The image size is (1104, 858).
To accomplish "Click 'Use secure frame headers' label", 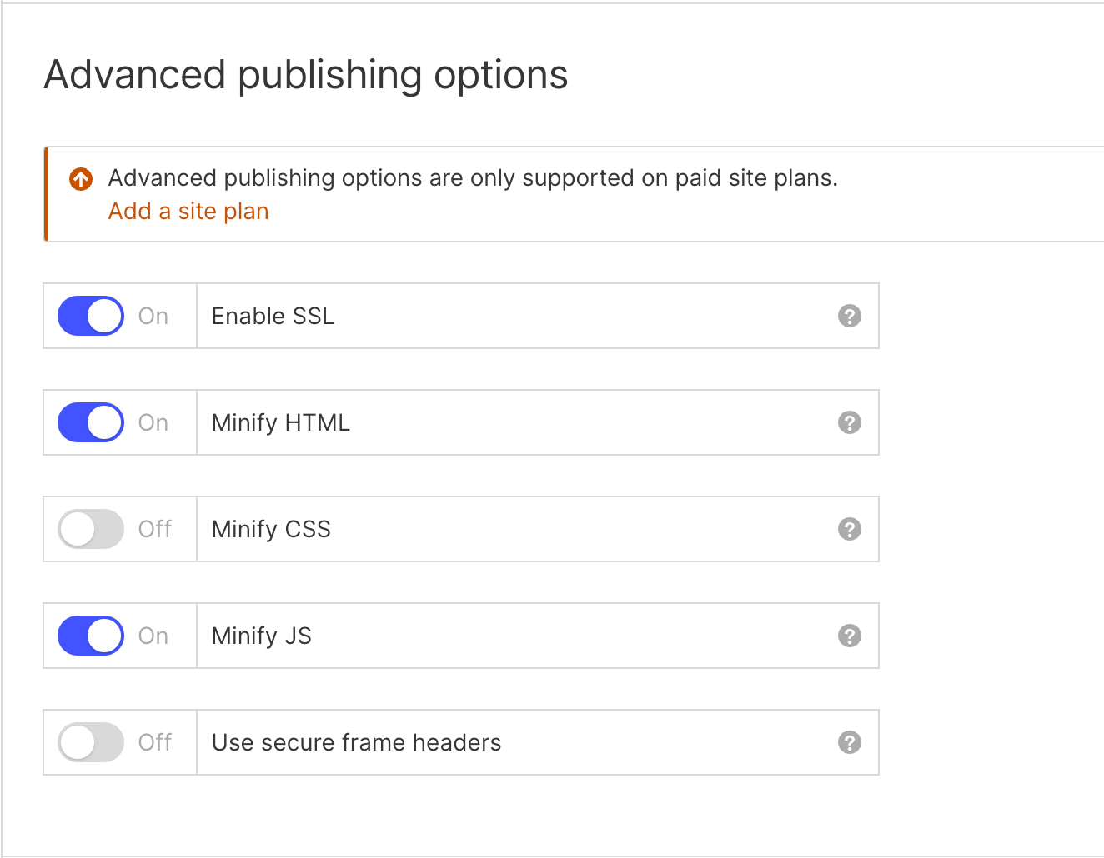I will pyautogui.click(x=356, y=743).
